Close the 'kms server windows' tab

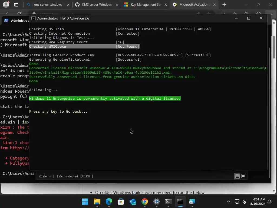[x=68, y=5]
